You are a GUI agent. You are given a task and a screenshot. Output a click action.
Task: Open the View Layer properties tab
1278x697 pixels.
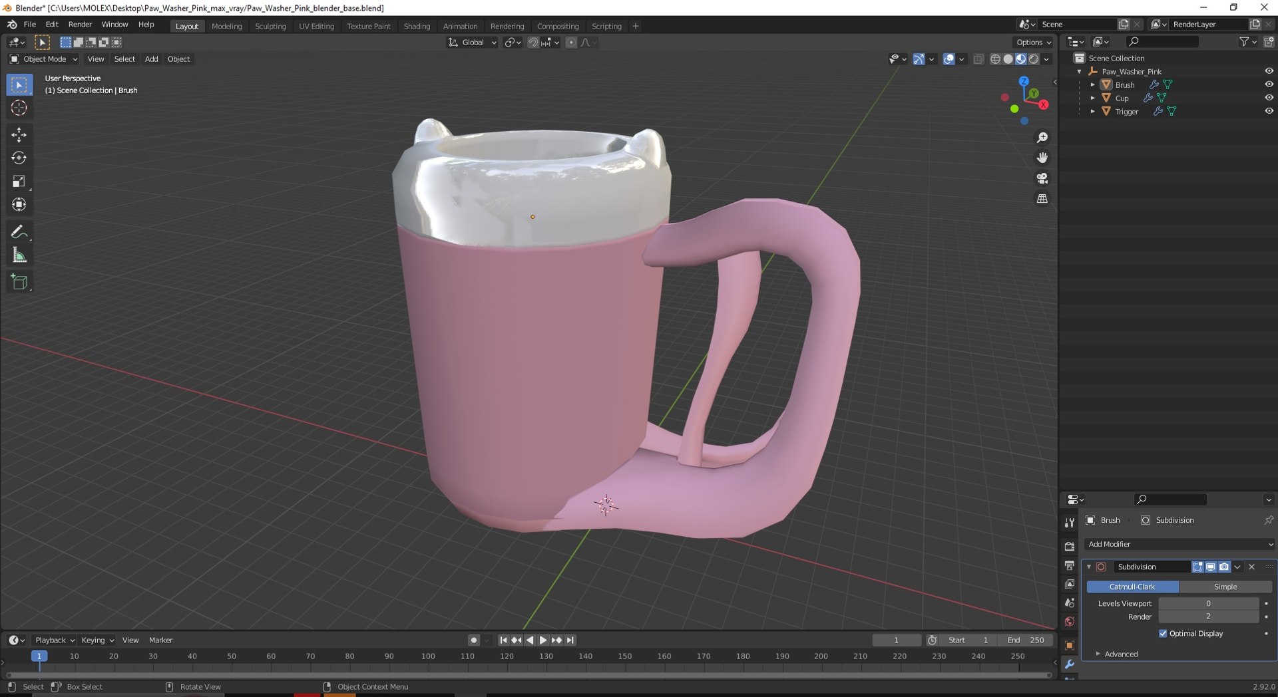[1070, 584]
